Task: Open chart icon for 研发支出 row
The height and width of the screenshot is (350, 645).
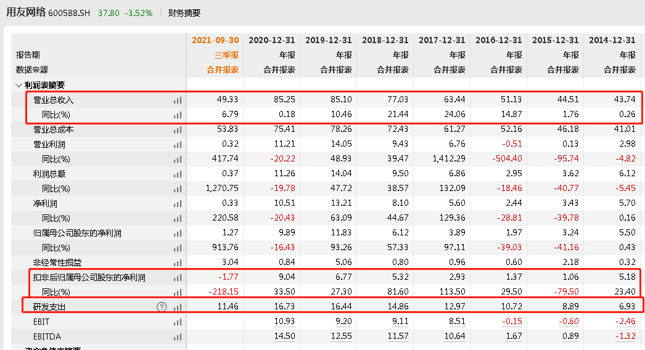Action: tap(178, 307)
